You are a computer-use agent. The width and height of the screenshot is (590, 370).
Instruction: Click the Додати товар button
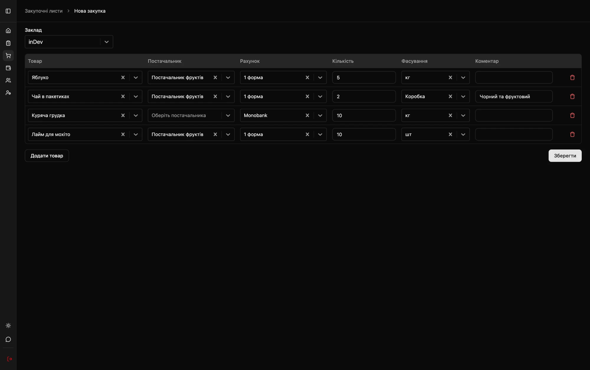(47, 156)
